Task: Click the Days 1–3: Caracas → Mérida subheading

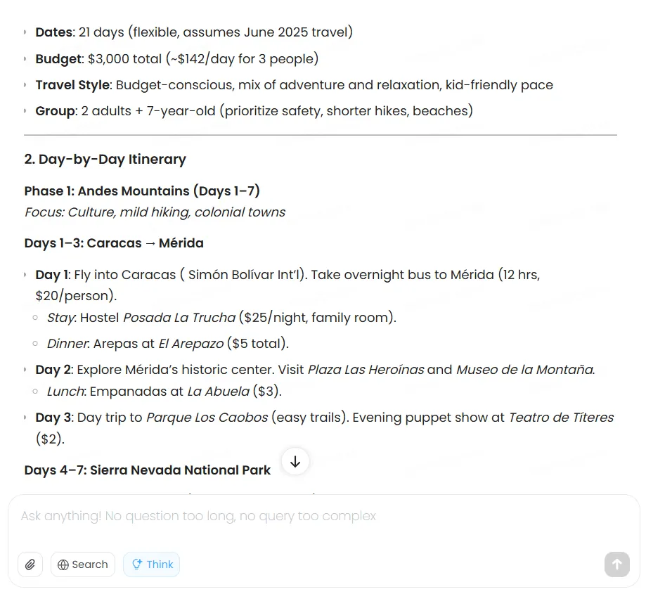Action: 114,243
